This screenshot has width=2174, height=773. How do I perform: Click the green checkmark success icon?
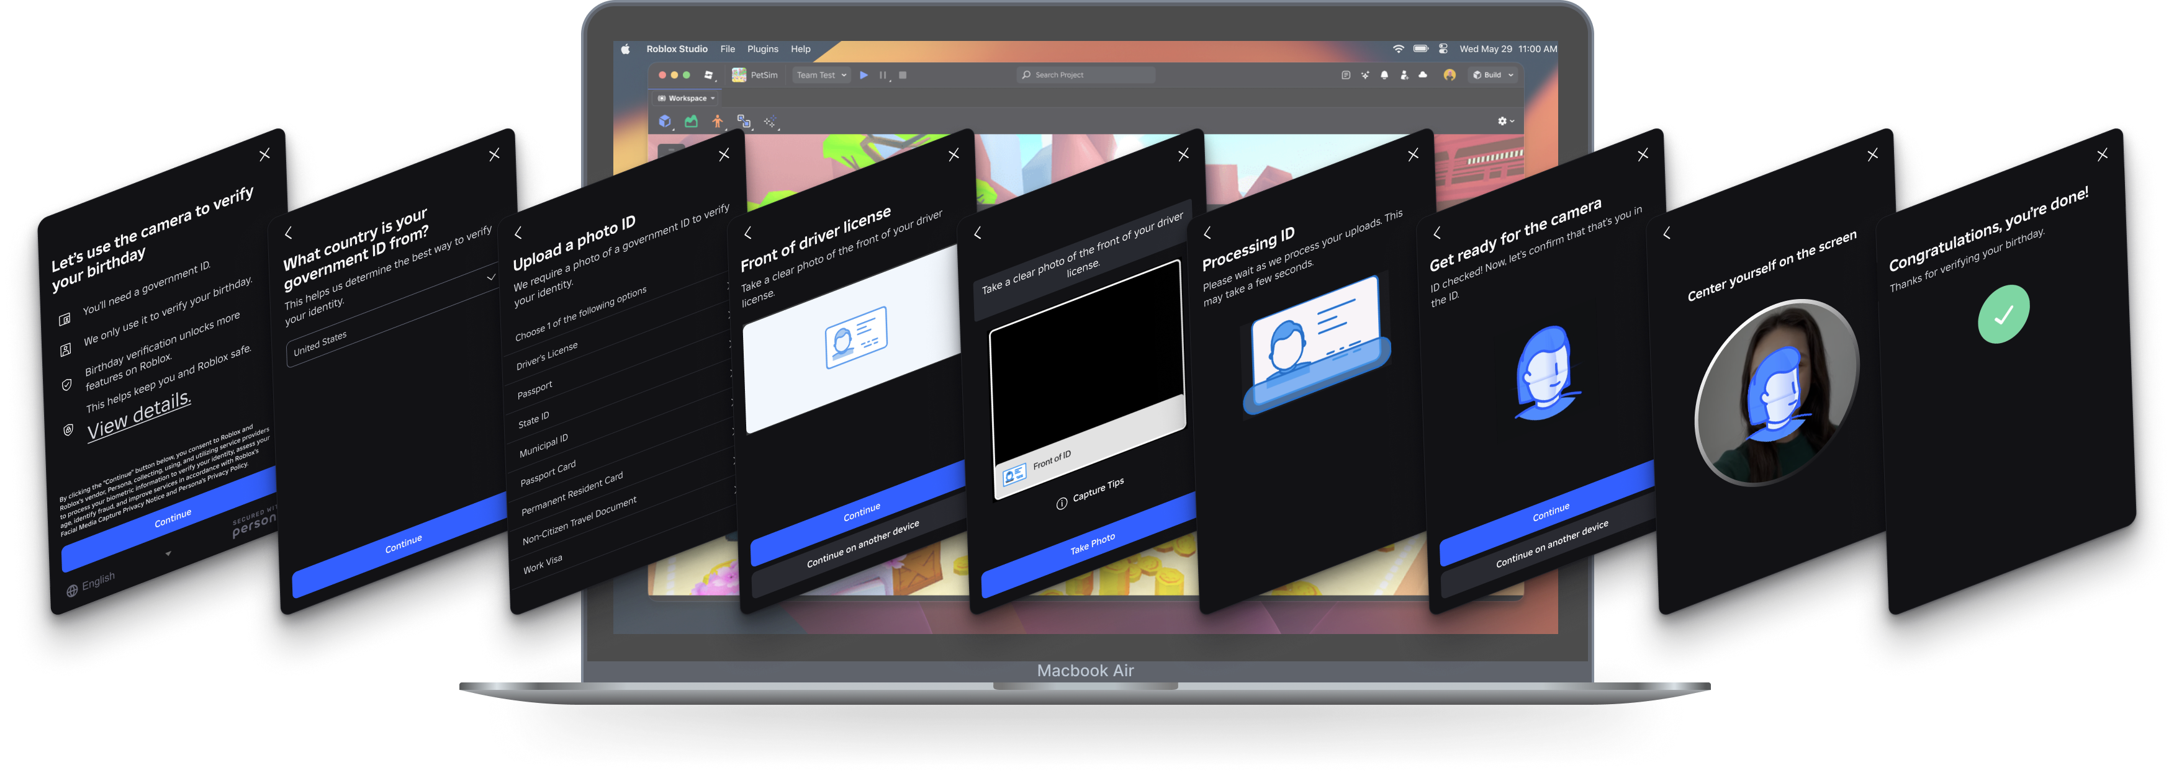tap(2003, 315)
